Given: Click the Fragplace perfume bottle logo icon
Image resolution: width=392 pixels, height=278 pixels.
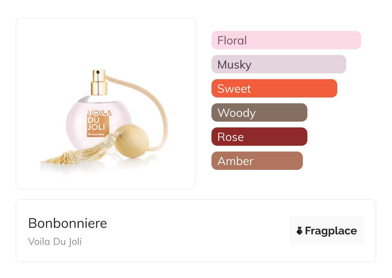Looking at the screenshot, I should point(300,231).
